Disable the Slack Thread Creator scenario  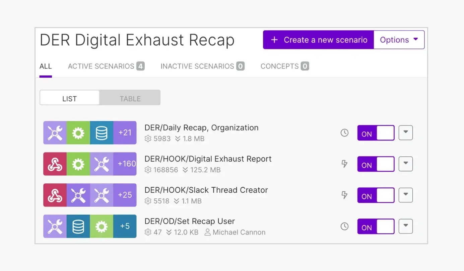(376, 195)
